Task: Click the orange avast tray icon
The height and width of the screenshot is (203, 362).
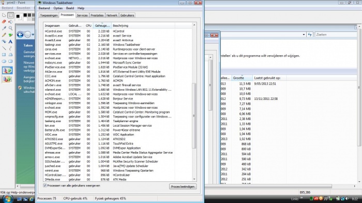Action: point(321,198)
